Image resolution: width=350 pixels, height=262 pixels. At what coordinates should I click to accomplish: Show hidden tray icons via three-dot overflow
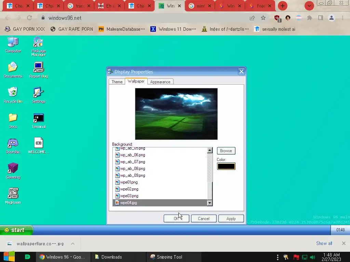[x=278, y=257]
